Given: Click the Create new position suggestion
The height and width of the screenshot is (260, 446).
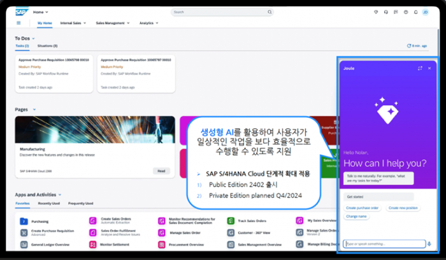Looking at the screenshot, I should click(x=403, y=208).
